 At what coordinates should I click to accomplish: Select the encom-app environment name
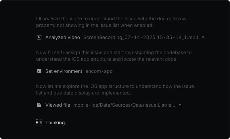click(x=99, y=71)
